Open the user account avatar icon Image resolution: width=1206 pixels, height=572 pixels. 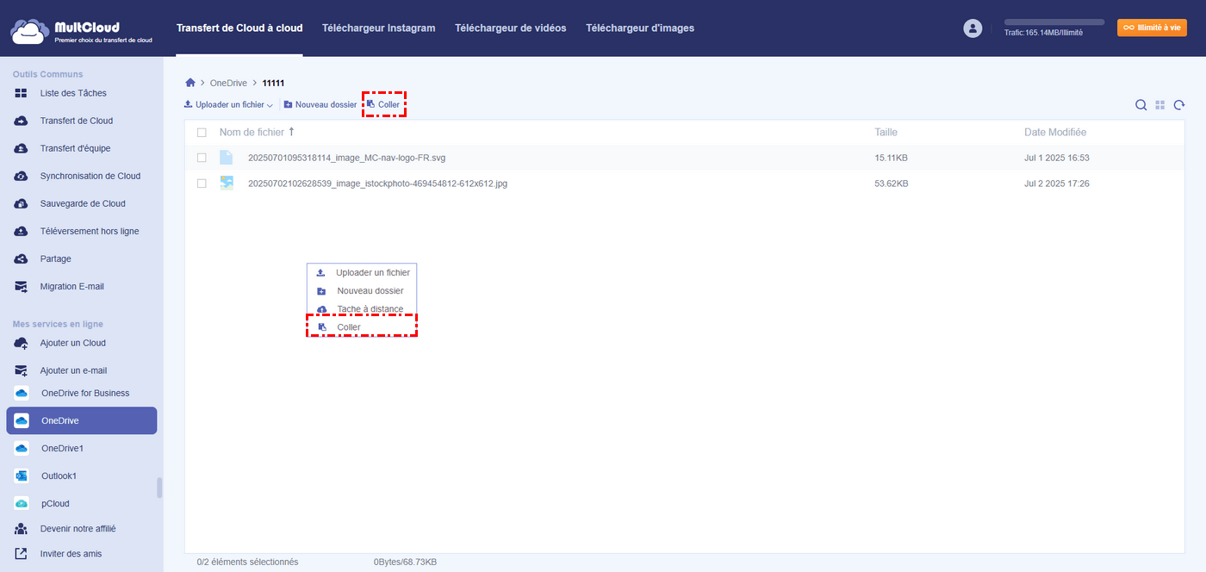[973, 28]
